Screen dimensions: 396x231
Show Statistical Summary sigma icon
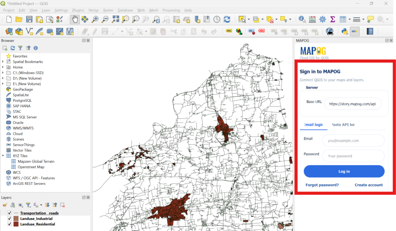[333, 19]
